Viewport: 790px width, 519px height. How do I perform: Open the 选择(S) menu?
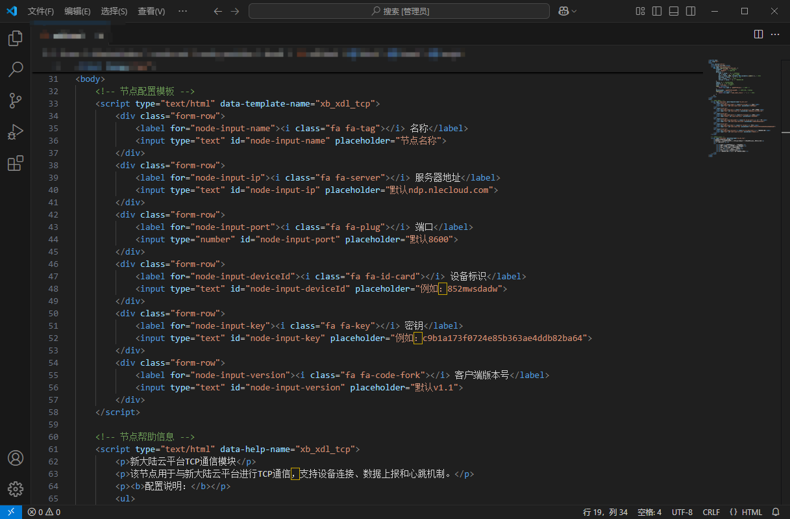pyautogui.click(x=114, y=11)
